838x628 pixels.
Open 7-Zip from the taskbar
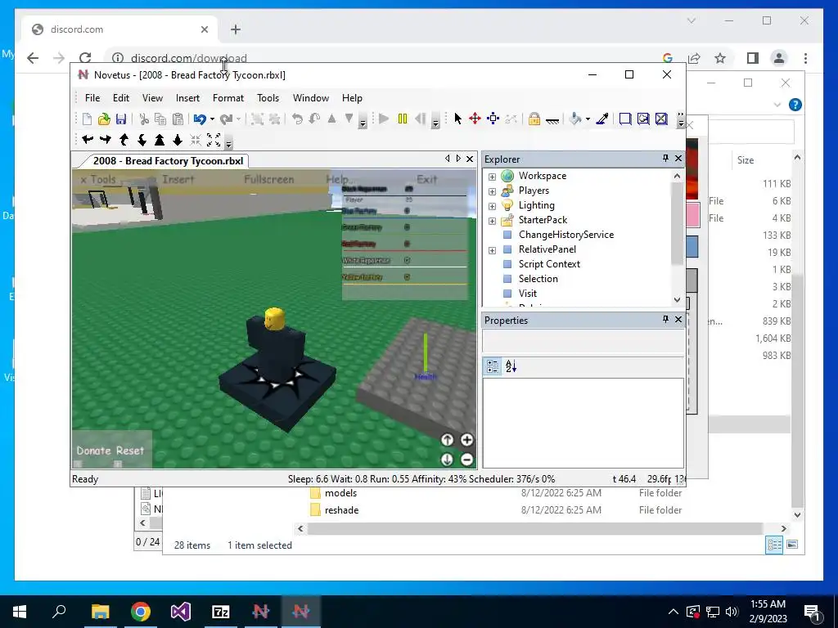point(221,612)
